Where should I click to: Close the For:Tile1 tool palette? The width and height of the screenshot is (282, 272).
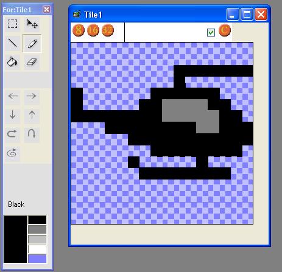tap(46, 9)
